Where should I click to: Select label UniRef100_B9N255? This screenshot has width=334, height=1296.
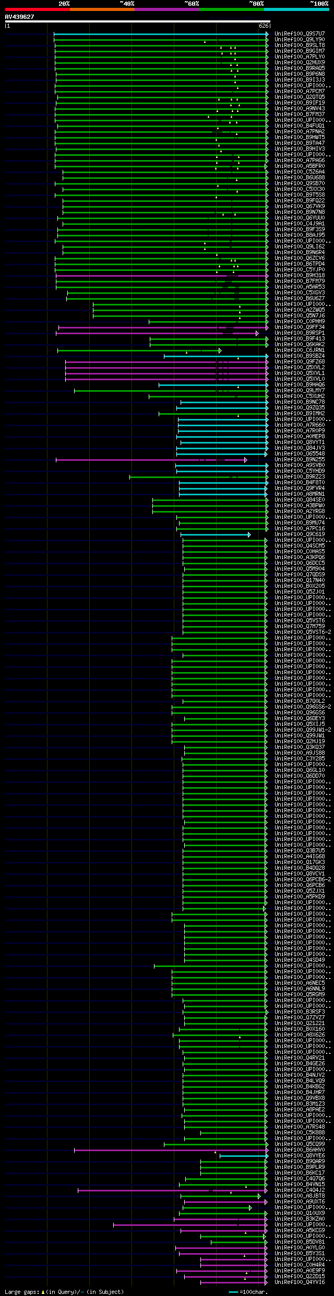pos(300,460)
